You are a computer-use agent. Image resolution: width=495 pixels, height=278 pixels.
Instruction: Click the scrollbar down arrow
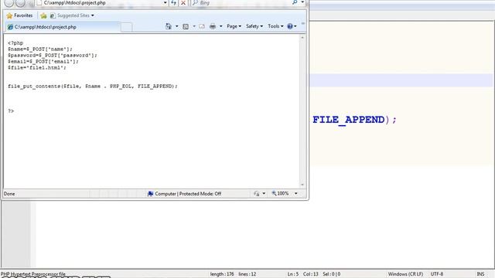click(302, 185)
